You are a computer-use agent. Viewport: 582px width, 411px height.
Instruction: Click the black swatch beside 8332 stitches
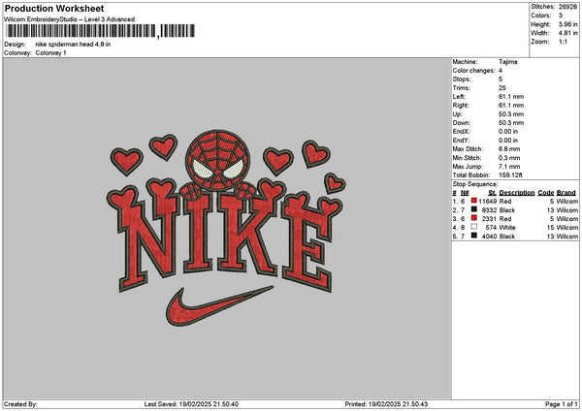pos(474,209)
